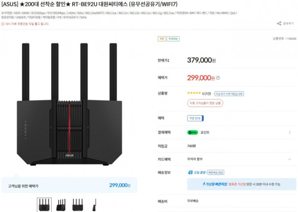Select the second router angled thumbnail
This screenshot has height=212, width=298.
(61, 205)
